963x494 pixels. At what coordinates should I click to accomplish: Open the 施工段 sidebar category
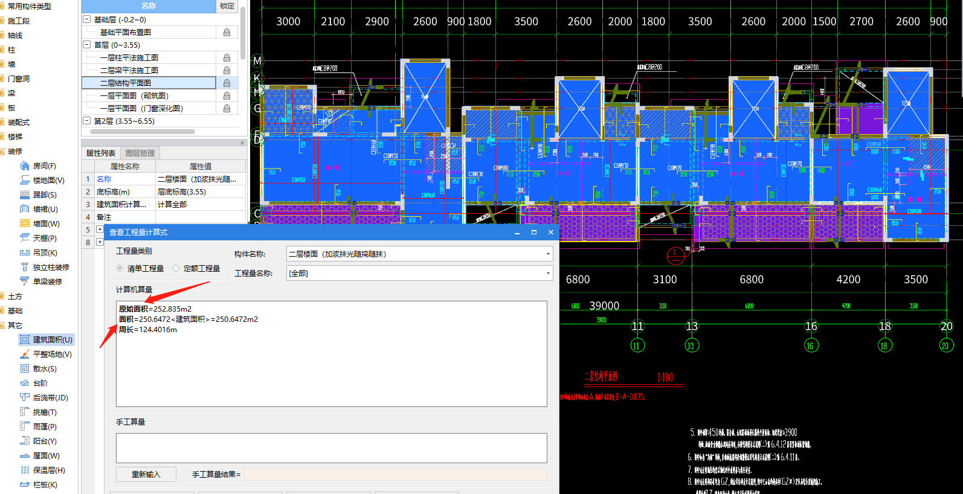(x=19, y=21)
